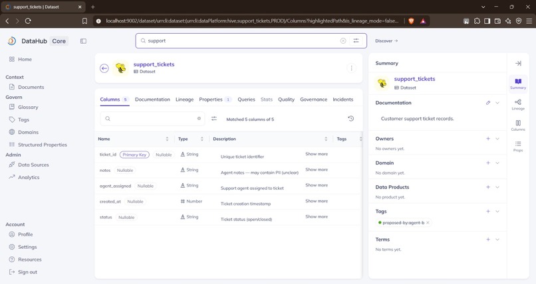Switch to the Incidents tab

(343, 100)
